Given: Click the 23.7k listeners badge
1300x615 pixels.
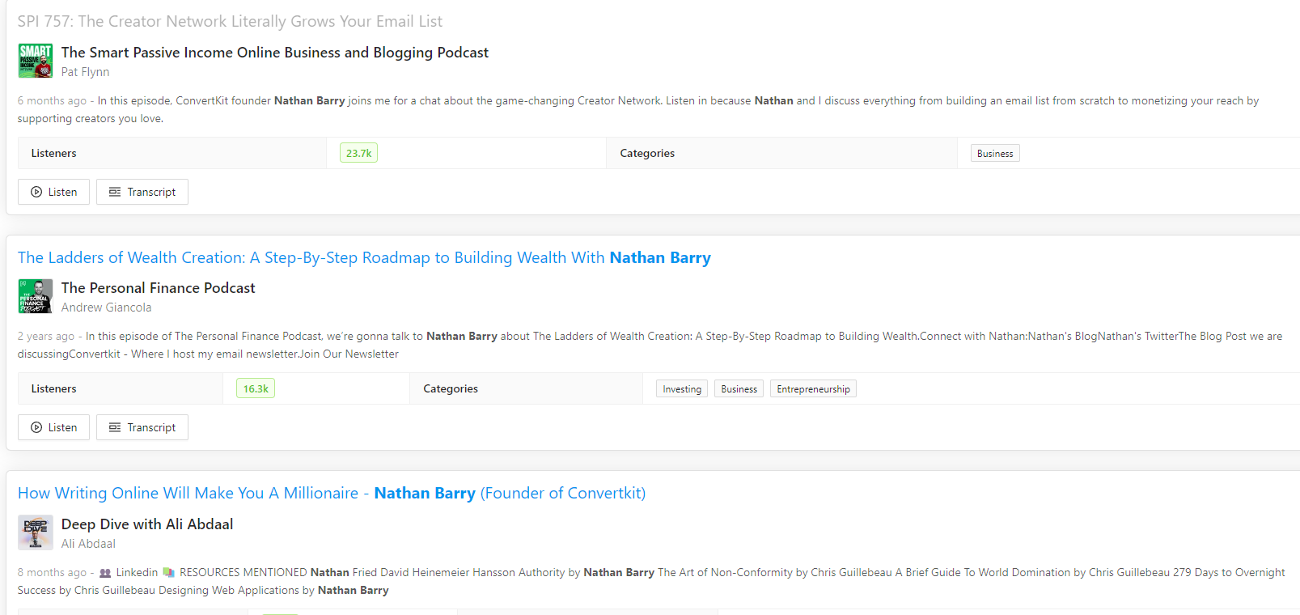Looking at the screenshot, I should pos(358,153).
